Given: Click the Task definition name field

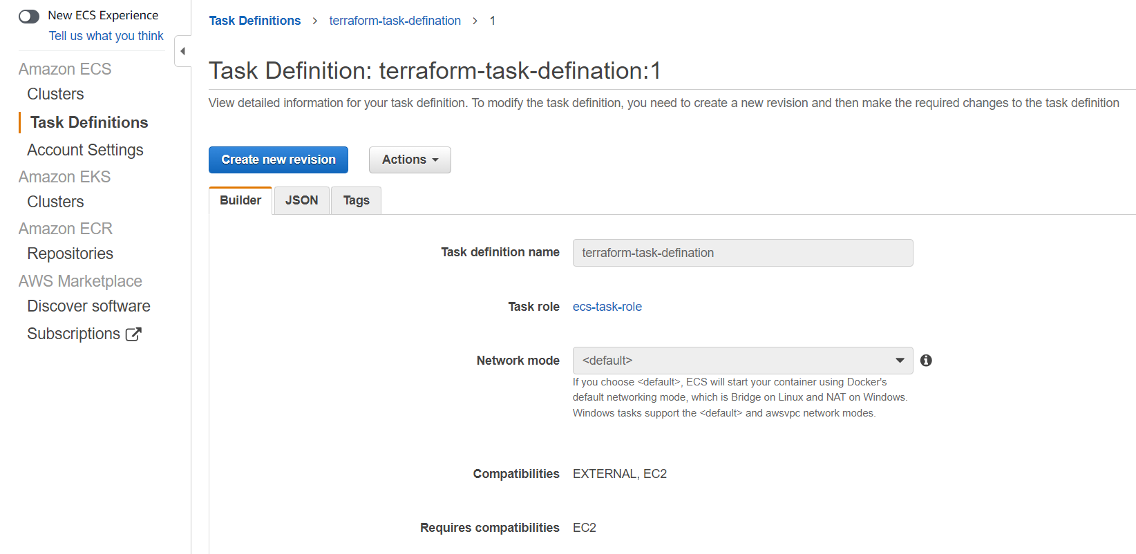Looking at the screenshot, I should (x=743, y=253).
